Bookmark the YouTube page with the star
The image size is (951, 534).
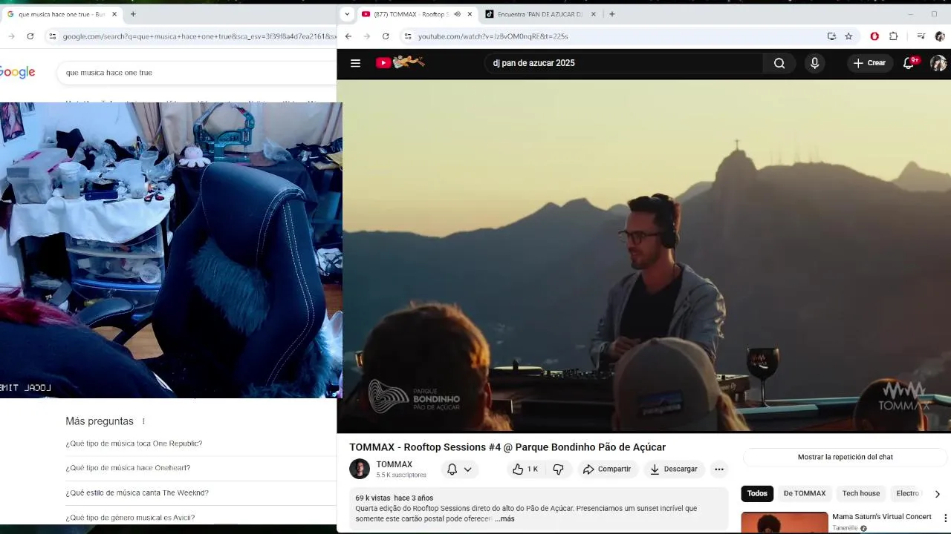[x=848, y=36]
